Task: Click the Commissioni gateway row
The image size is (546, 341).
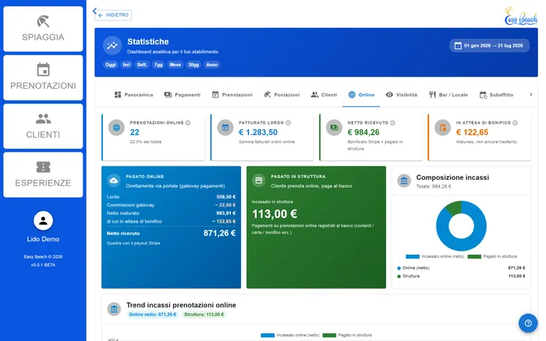Action: point(171,205)
